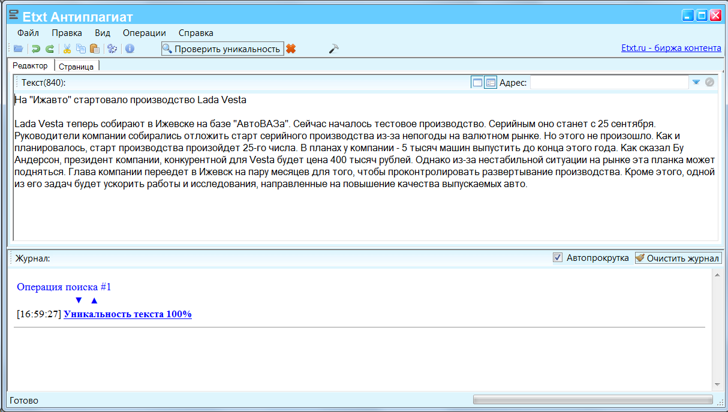This screenshot has width=728, height=412.
Task: Switch to the Страница tab
Action: click(77, 67)
